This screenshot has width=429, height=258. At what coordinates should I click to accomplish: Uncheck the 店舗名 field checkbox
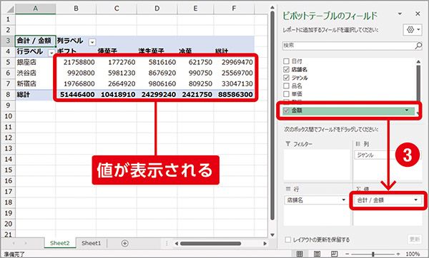(286, 69)
